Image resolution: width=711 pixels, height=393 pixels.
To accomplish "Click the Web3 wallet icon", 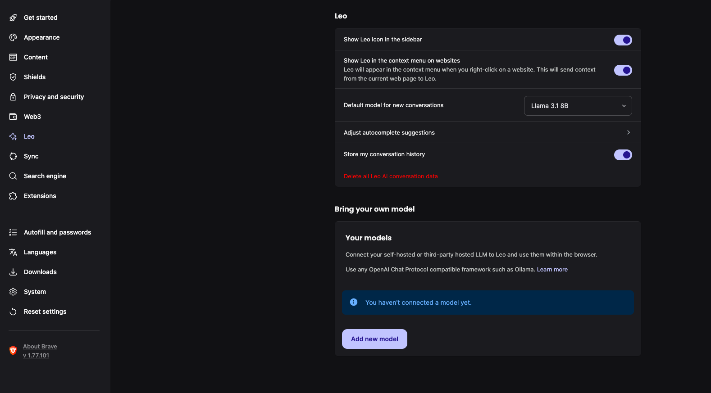I will [x=13, y=117].
